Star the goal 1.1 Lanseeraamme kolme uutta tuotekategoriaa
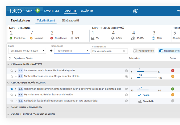Screen dimensions: 180x125 click(x=12, y=71)
